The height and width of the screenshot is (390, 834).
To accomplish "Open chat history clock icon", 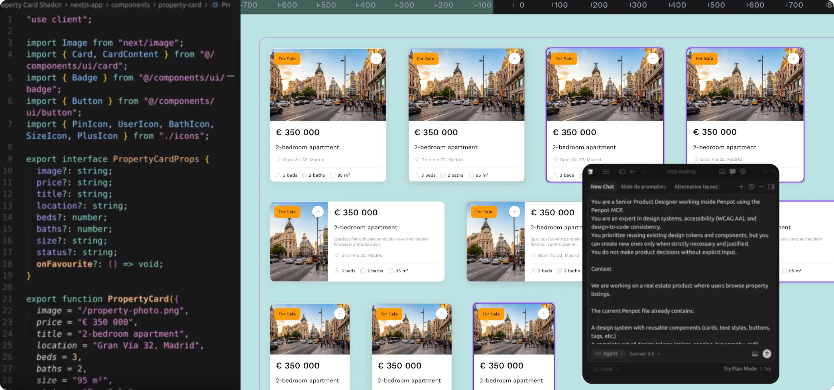I will click(751, 187).
